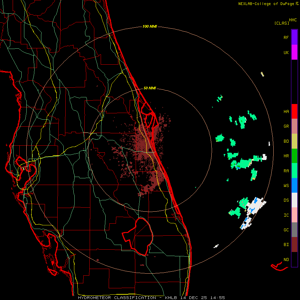The height and width of the screenshot is (300, 300).
Task: Click the IC light pink legend swatch
Action: pyautogui.click(x=294, y=215)
